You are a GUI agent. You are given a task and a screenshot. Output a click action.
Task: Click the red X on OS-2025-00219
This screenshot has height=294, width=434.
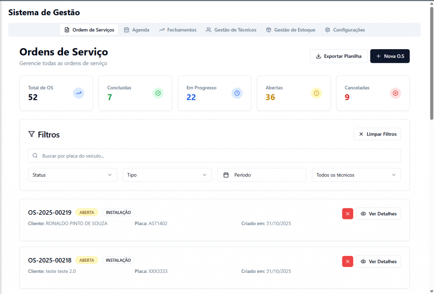[x=347, y=214]
